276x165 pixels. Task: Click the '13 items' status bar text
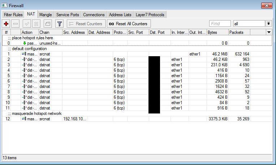pos(9,158)
